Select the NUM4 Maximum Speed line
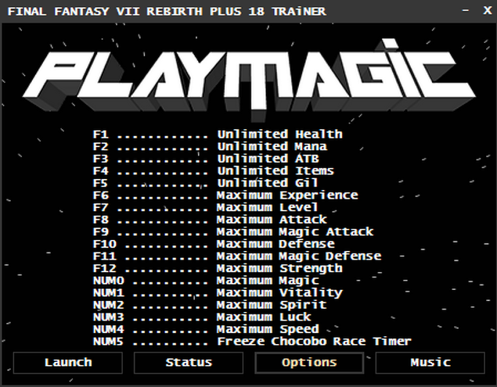 click(206, 329)
